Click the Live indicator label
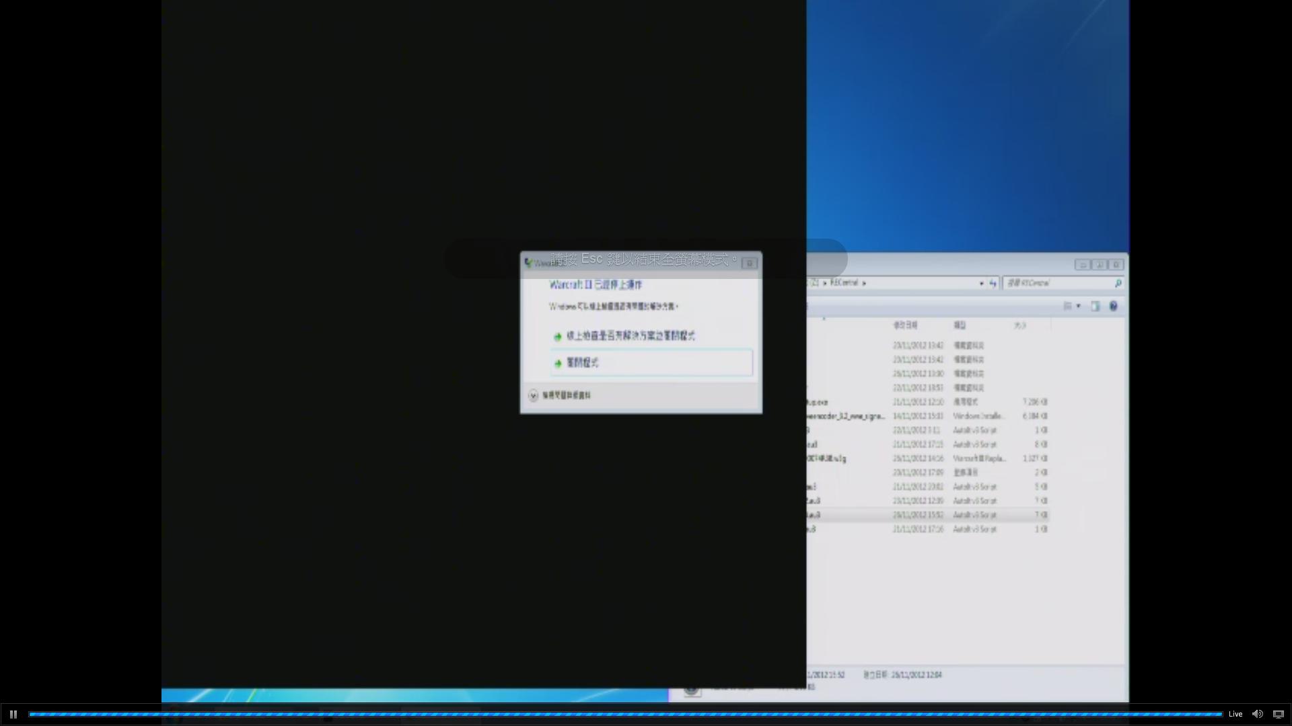The image size is (1292, 726). click(1235, 714)
